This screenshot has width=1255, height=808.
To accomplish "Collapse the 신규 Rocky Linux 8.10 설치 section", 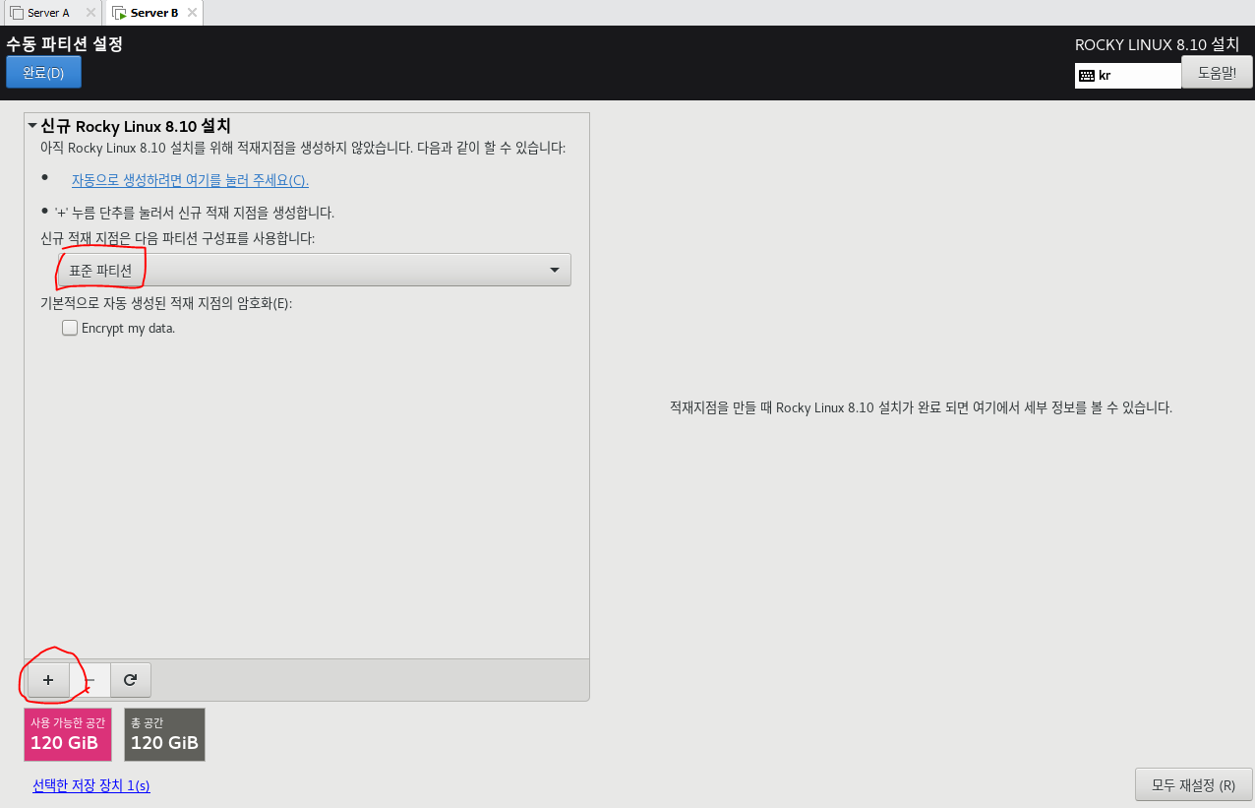I will pyautogui.click(x=32, y=126).
